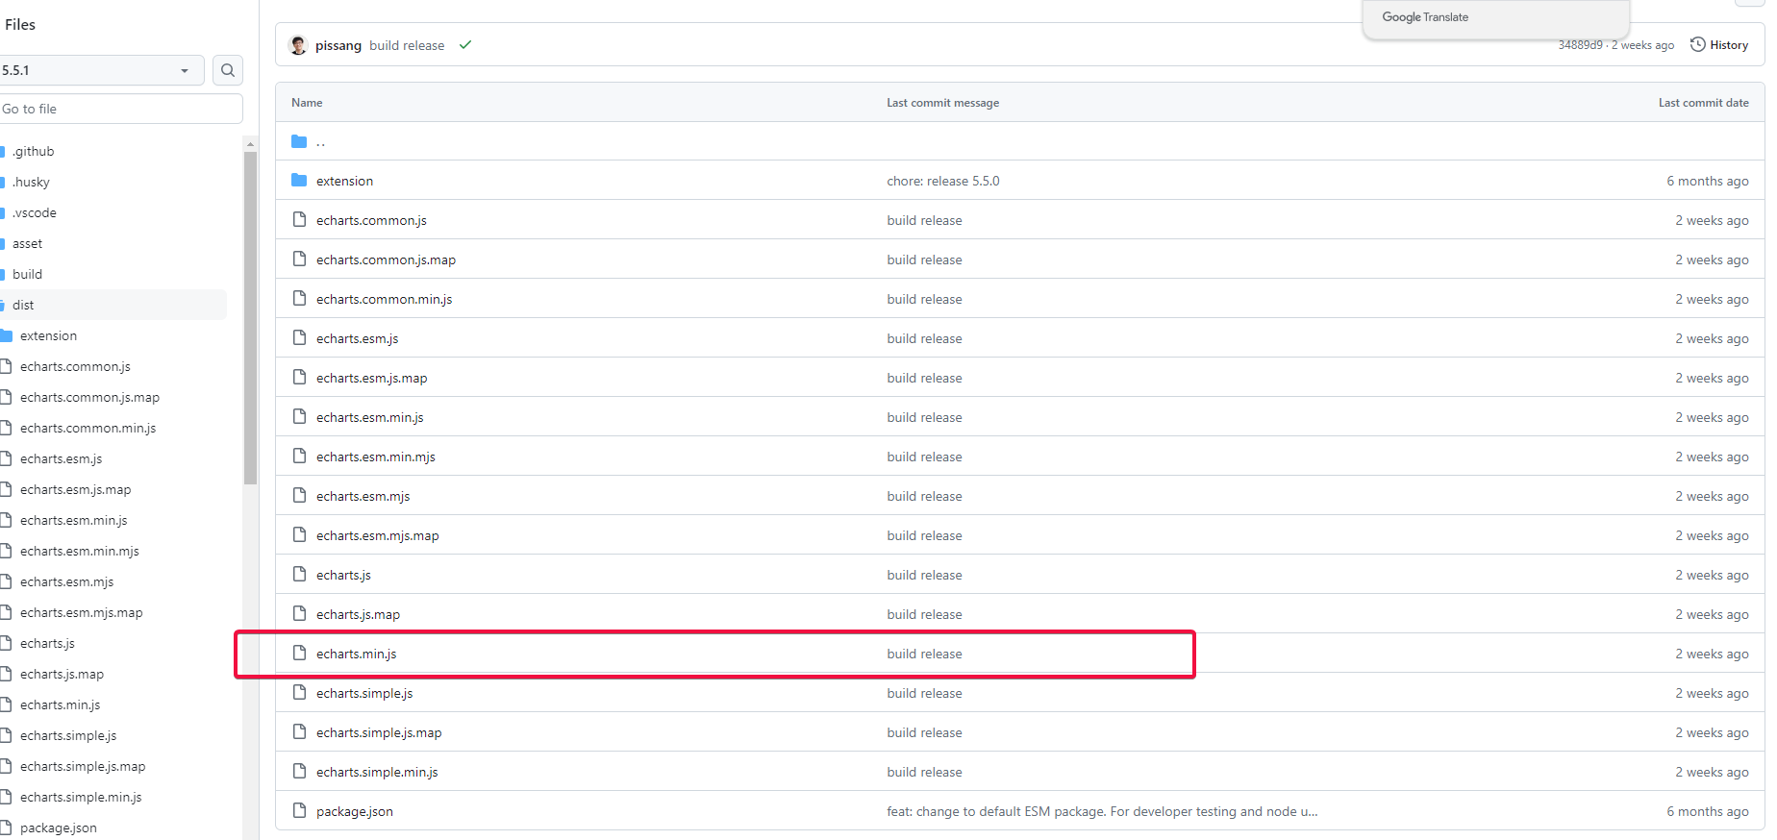Click the Name column header
The height and width of the screenshot is (840, 1777).
(x=307, y=103)
